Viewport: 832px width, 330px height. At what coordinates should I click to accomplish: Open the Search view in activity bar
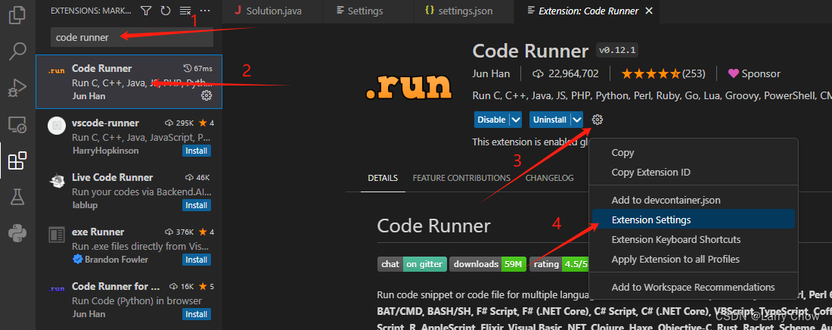(x=17, y=51)
